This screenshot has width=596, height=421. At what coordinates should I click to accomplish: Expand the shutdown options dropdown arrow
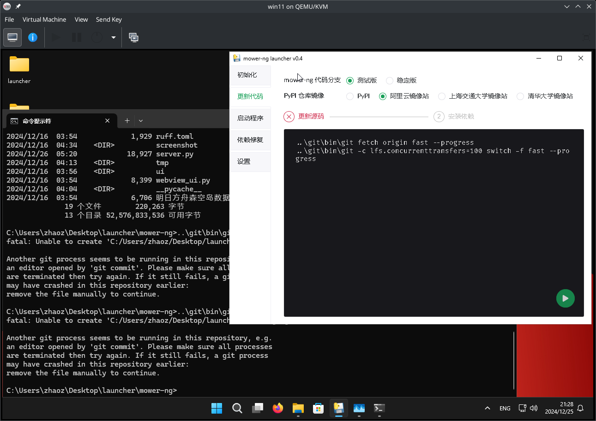point(113,37)
